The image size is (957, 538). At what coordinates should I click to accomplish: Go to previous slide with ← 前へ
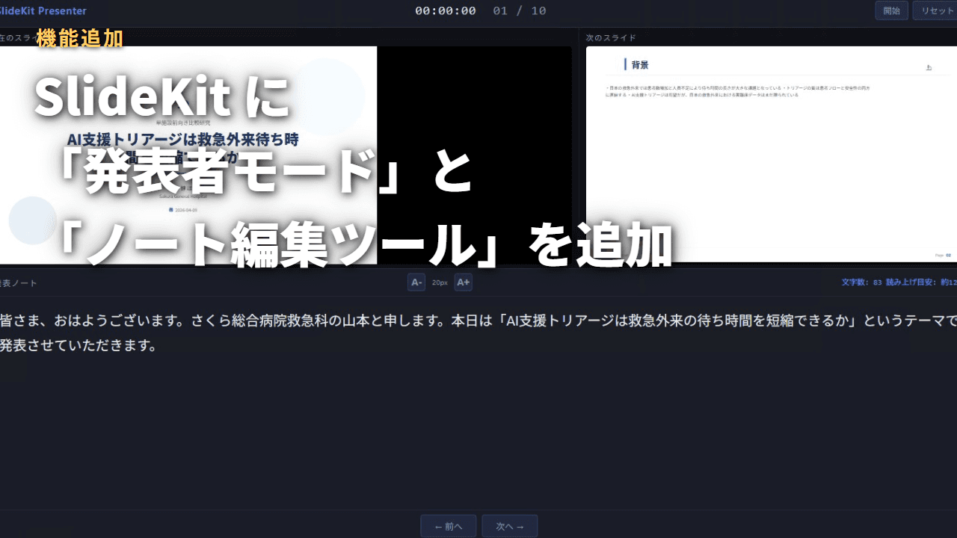click(448, 526)
